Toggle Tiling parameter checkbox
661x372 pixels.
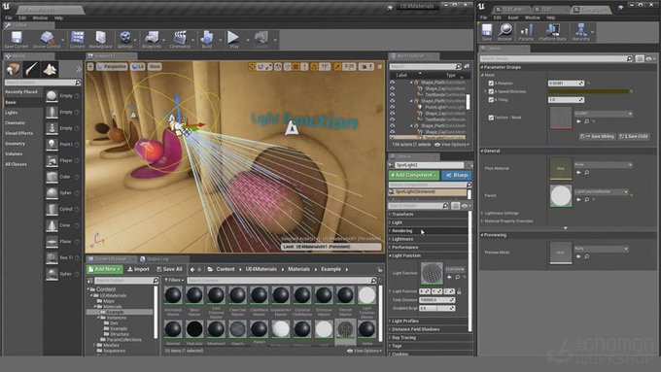click(491, 100)
